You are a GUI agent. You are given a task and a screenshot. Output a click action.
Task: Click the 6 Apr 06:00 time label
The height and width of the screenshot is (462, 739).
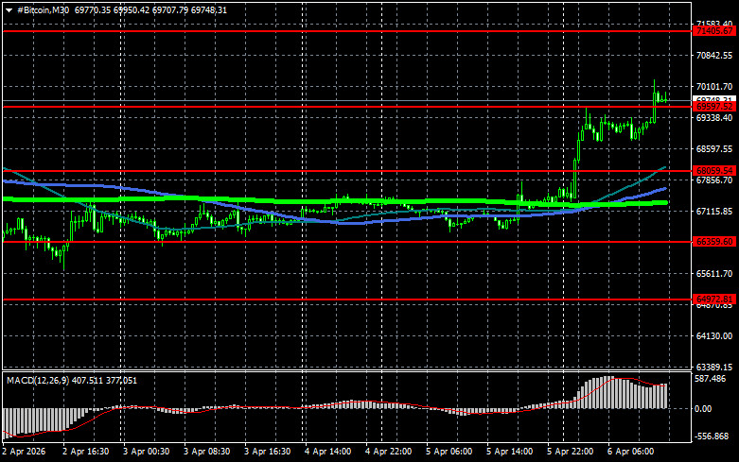pos(630,452)
